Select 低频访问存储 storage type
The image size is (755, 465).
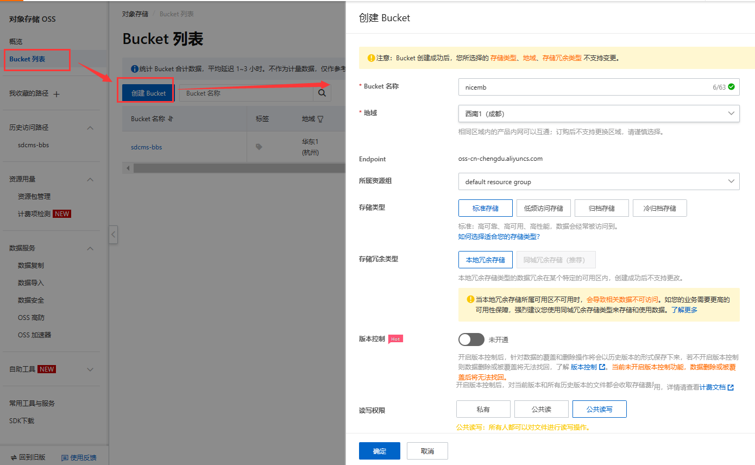click(543, 208)
